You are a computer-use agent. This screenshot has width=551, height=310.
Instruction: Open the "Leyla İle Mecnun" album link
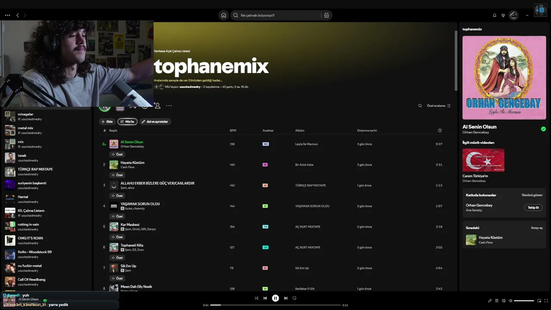click(306, 144)
